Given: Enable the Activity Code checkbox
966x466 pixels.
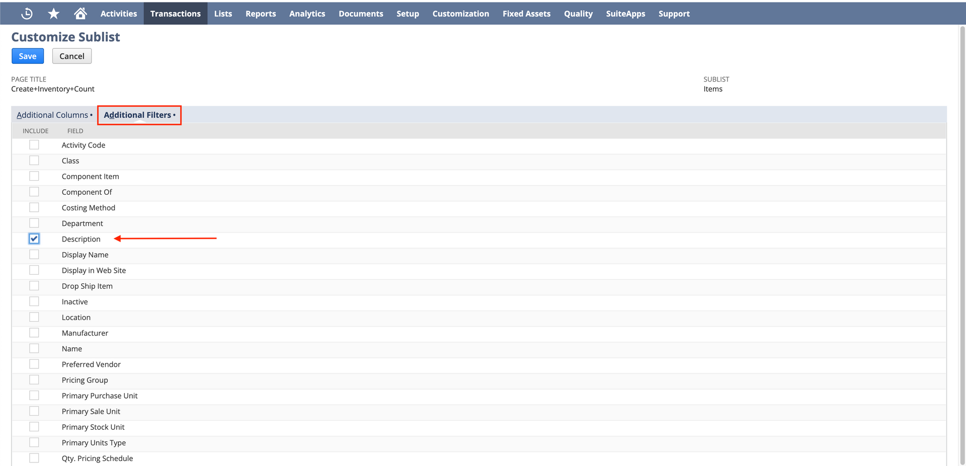Looking at the screenshot, I should (x=34, y=145).
